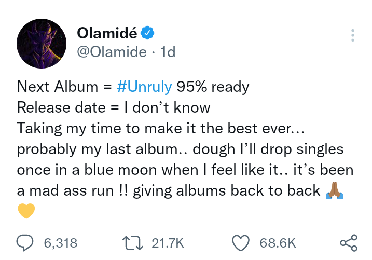
Task: Click the 6,318 replies count
Action: pos(61,242)
